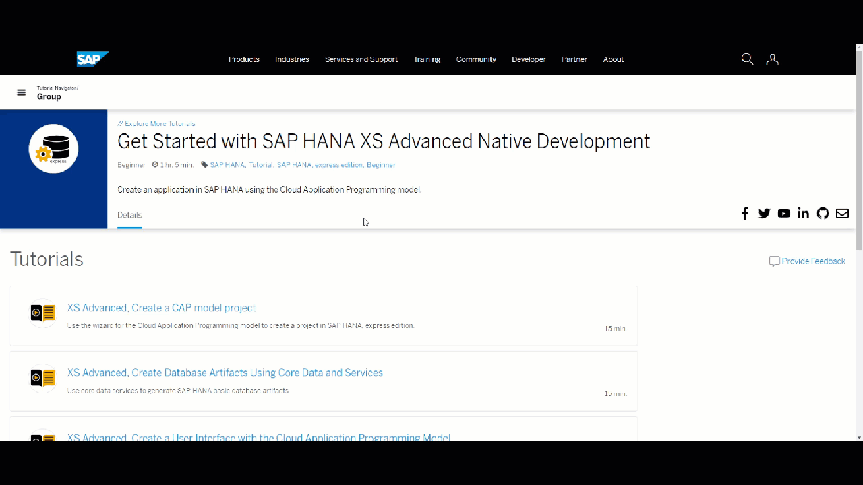Open the Developer menu
Image resolution: width=863 pixels, height=485 pixels.
tap(529, 59)
